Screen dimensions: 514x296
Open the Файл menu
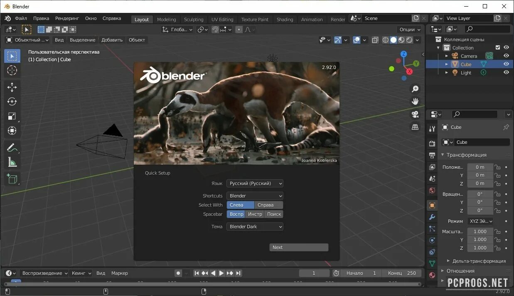[x=21, y=18]
